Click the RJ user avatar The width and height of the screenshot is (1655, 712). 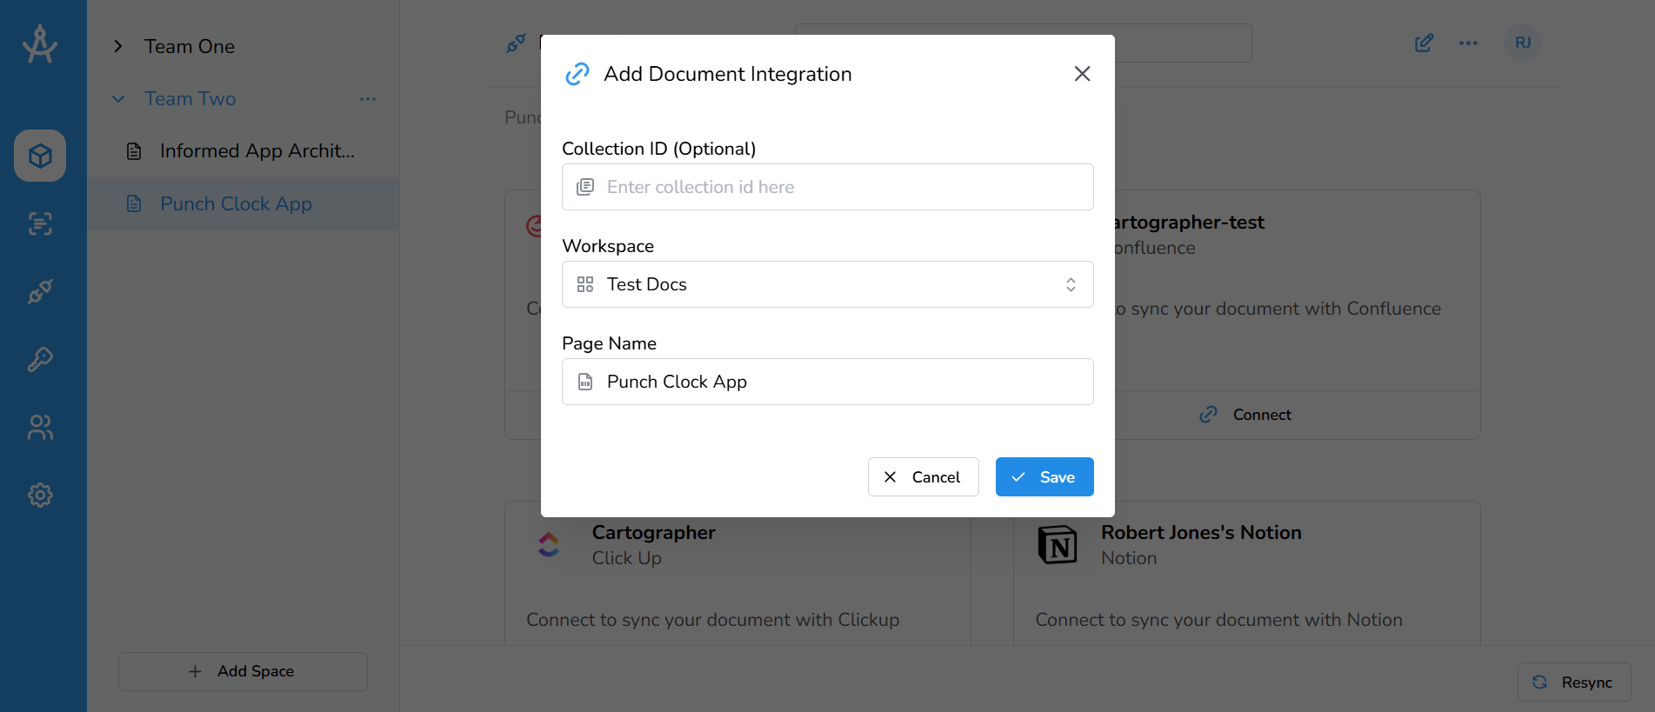pos(1522,43)
